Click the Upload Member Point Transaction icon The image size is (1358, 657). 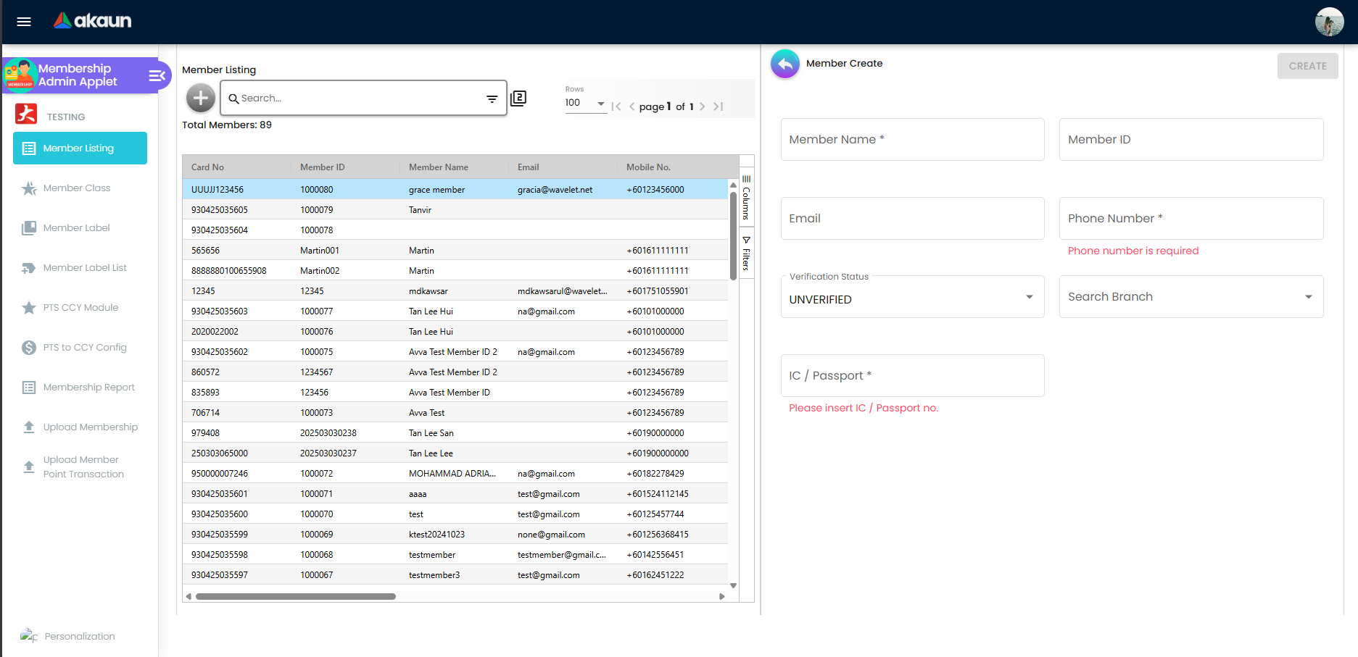(29, 466)
